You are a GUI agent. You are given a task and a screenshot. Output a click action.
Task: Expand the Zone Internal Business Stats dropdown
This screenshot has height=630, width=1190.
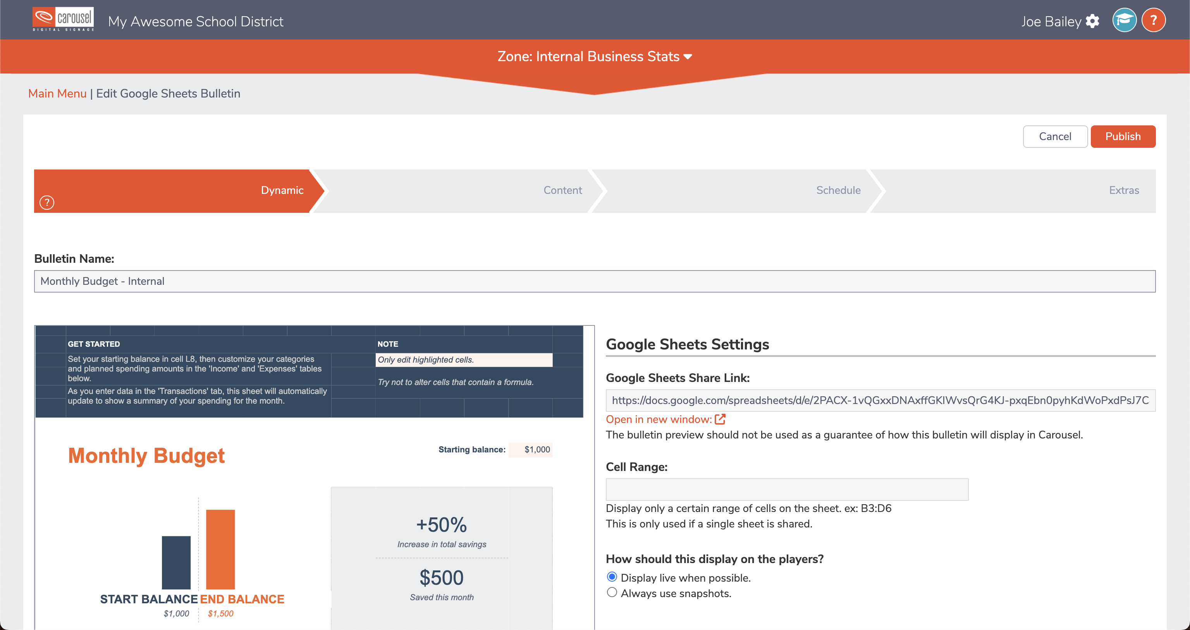click(x=595, y=56)
